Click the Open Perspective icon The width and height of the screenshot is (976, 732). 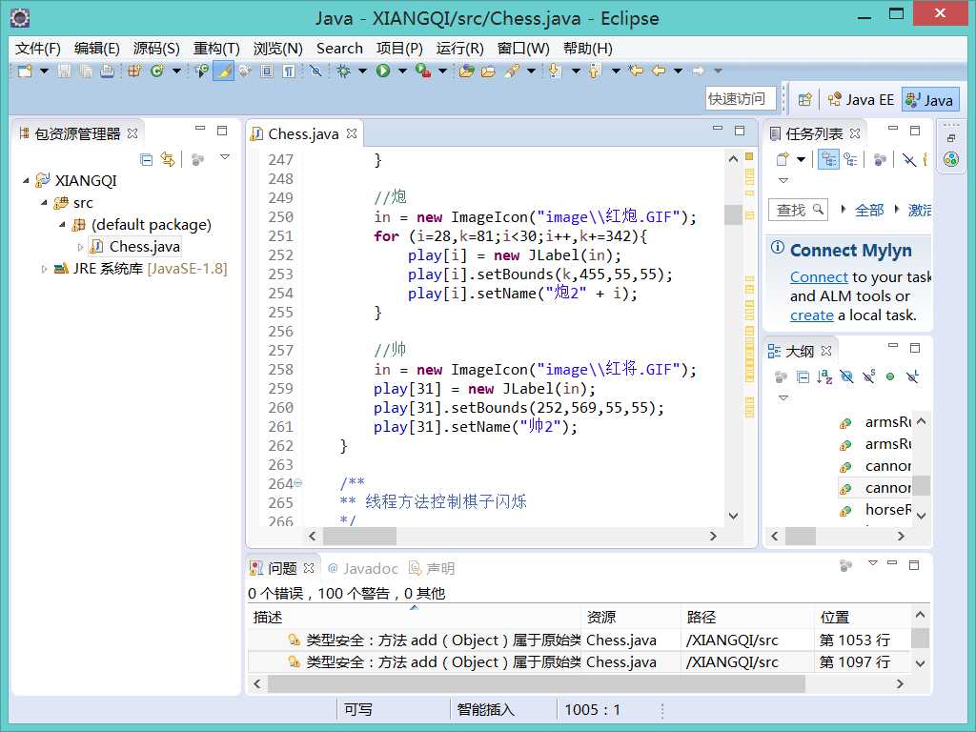[804, 99]
